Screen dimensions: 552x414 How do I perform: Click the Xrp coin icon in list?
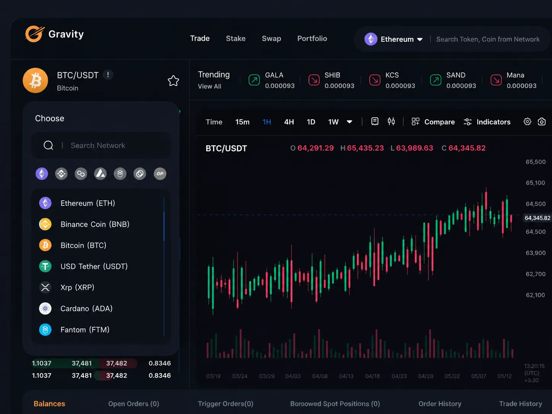pos(45,287)
